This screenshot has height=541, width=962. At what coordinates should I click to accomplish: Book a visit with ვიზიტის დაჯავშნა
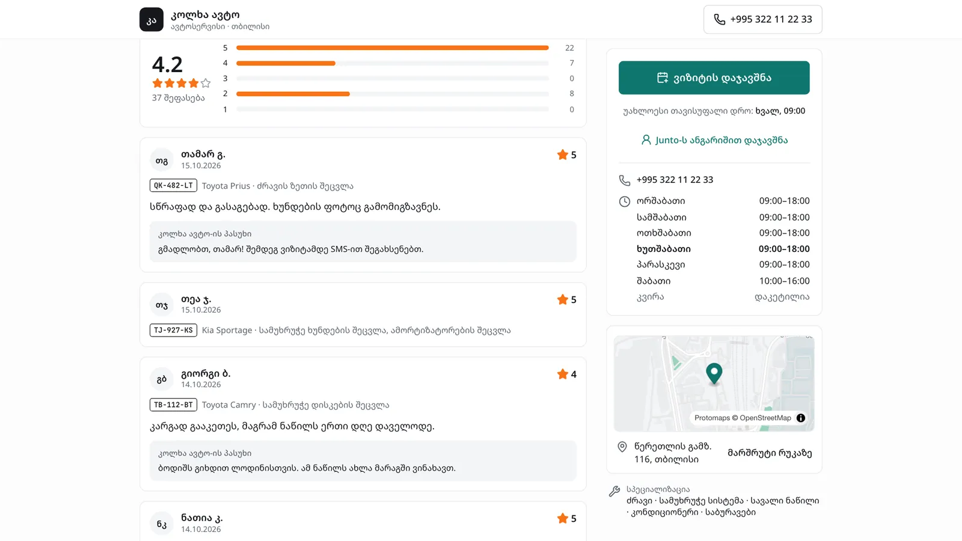[x=714, y=78]
